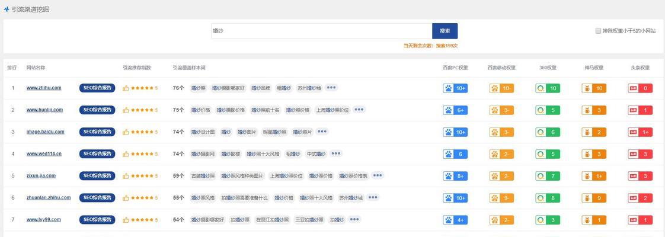The height and width of the screenshot is (237, 665).
Task: Click Toutiao weight 0 badge for www.zhihu.com
Action: [x=640, y=88]
